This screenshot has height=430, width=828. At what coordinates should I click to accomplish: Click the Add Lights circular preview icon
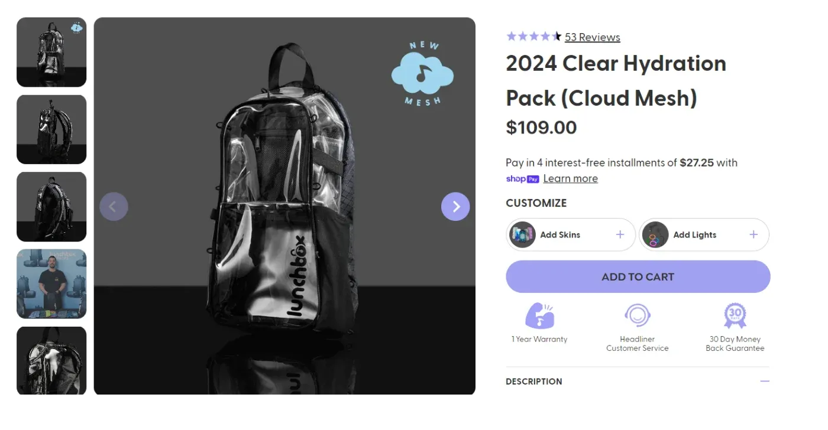coord(655,234)
